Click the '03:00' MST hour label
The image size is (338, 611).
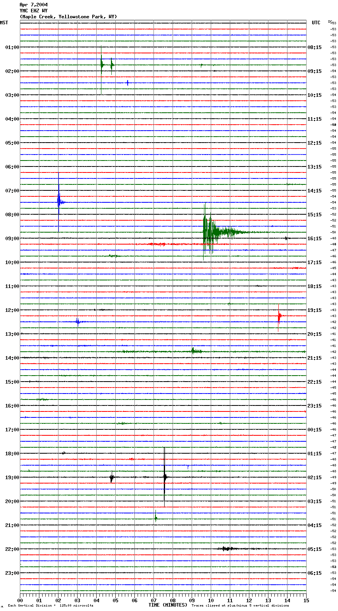(x=12, y=95)
